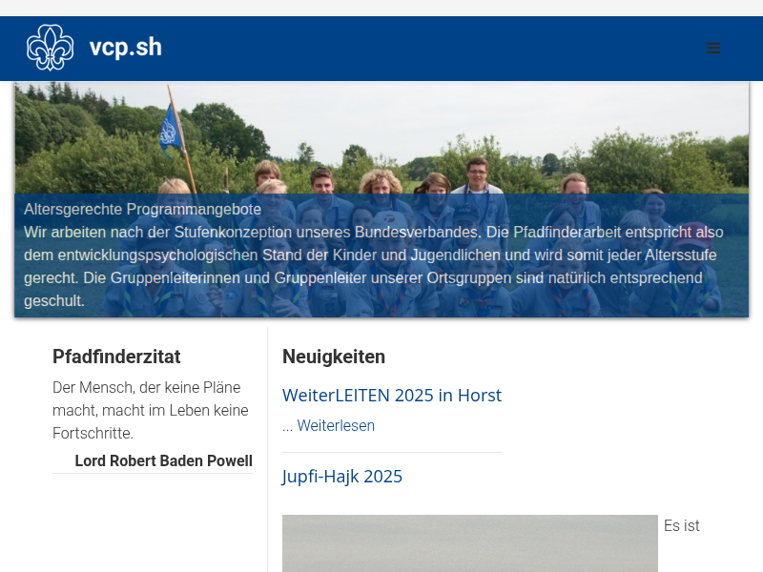
Task: Click the blue scout flag in the banner photo
Action: coord(170,129)
